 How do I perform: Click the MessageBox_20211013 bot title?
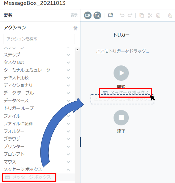(35, 3)
